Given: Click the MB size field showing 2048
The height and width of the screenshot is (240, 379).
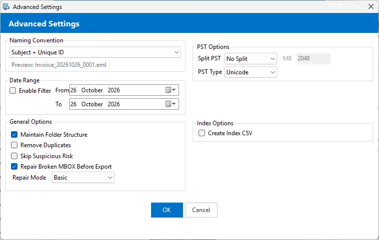Looking at the screenshot, I should 313,58.
